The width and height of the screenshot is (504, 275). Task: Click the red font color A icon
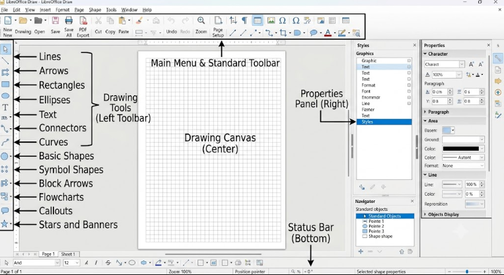(328, 33)
